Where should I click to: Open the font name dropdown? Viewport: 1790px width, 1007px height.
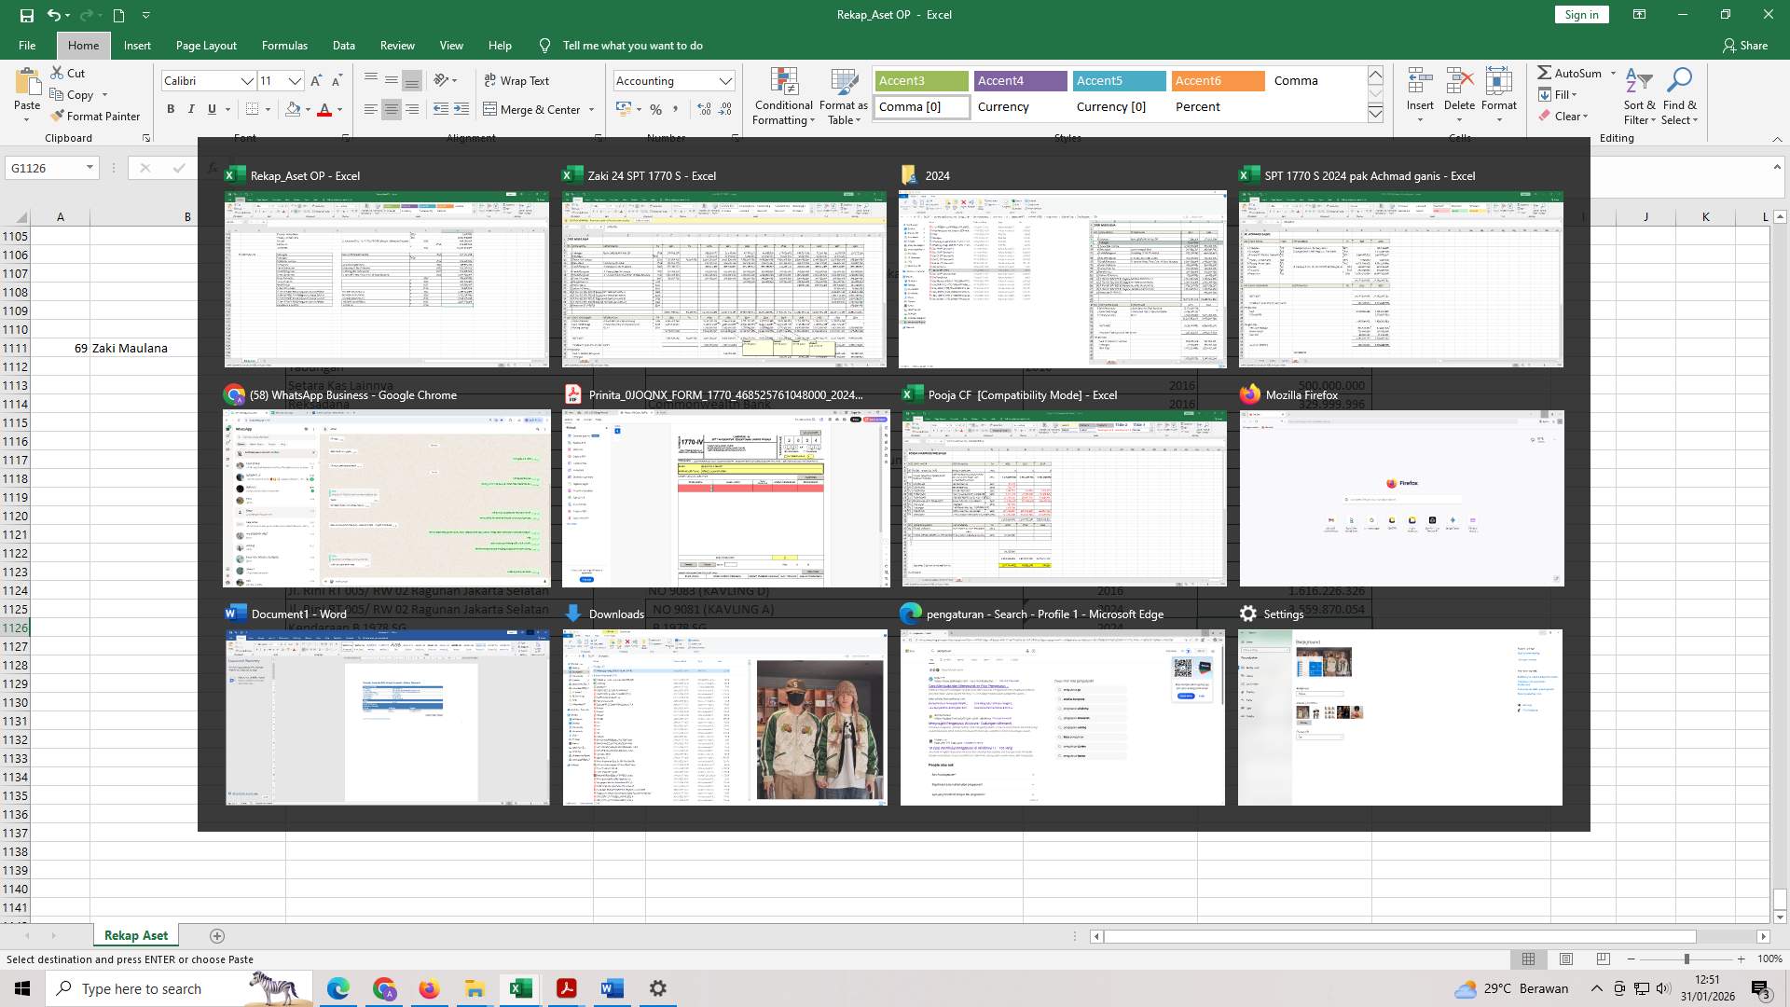tap(247, 81)
